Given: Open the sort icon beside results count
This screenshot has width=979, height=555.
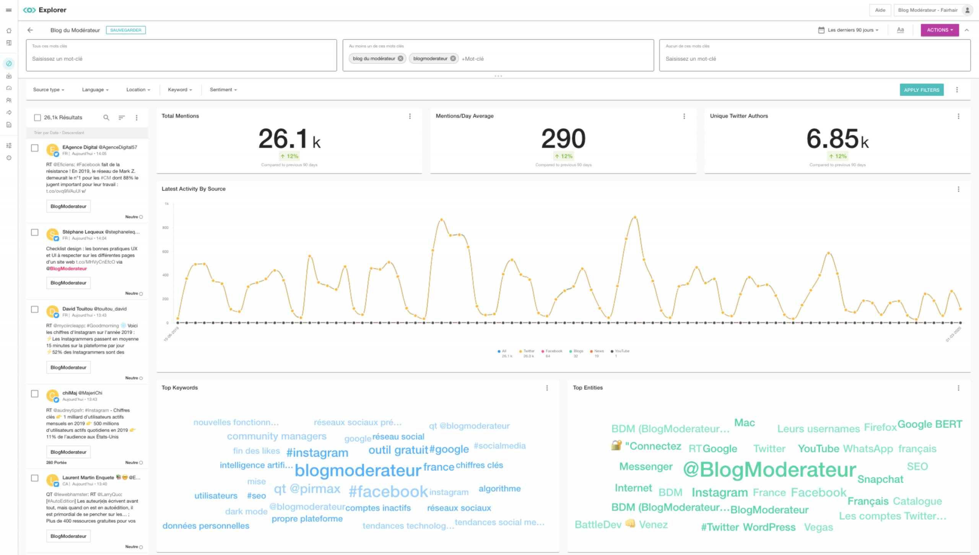Looking at the screenshot, I should (122, 117).
